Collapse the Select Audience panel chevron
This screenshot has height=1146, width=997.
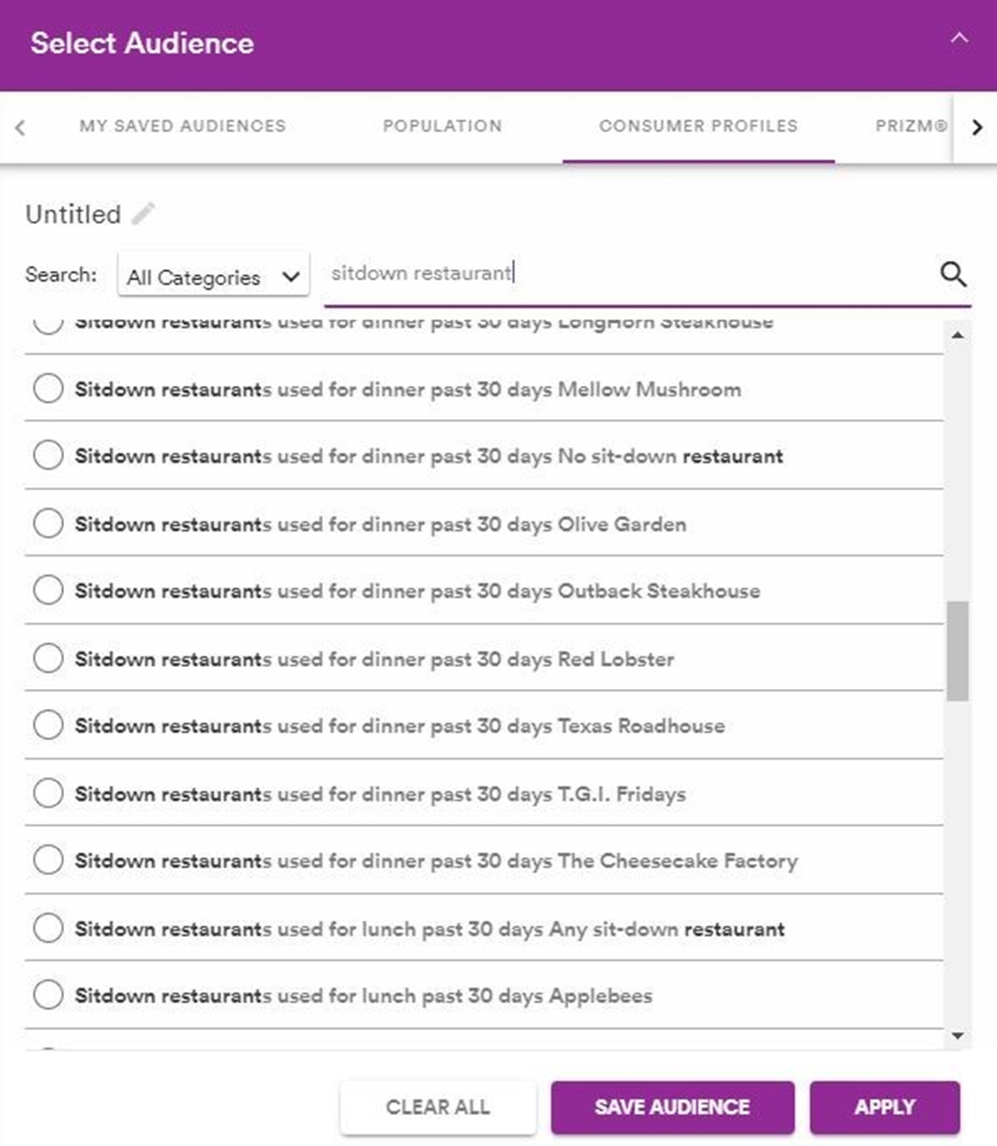pyautogui.click(x=959, y=39)
